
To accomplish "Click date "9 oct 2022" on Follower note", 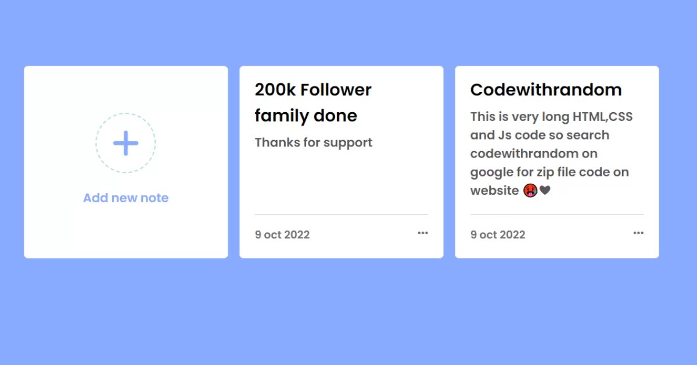I will point(282,235).
